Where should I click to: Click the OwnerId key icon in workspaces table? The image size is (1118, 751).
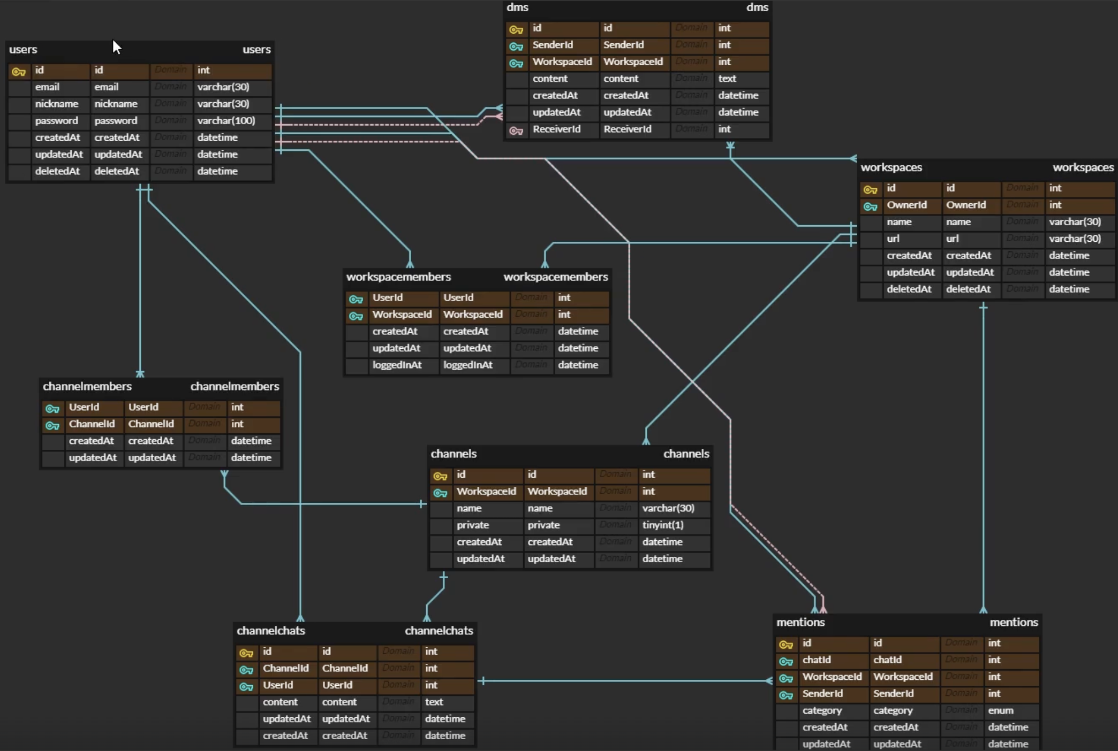870,206
